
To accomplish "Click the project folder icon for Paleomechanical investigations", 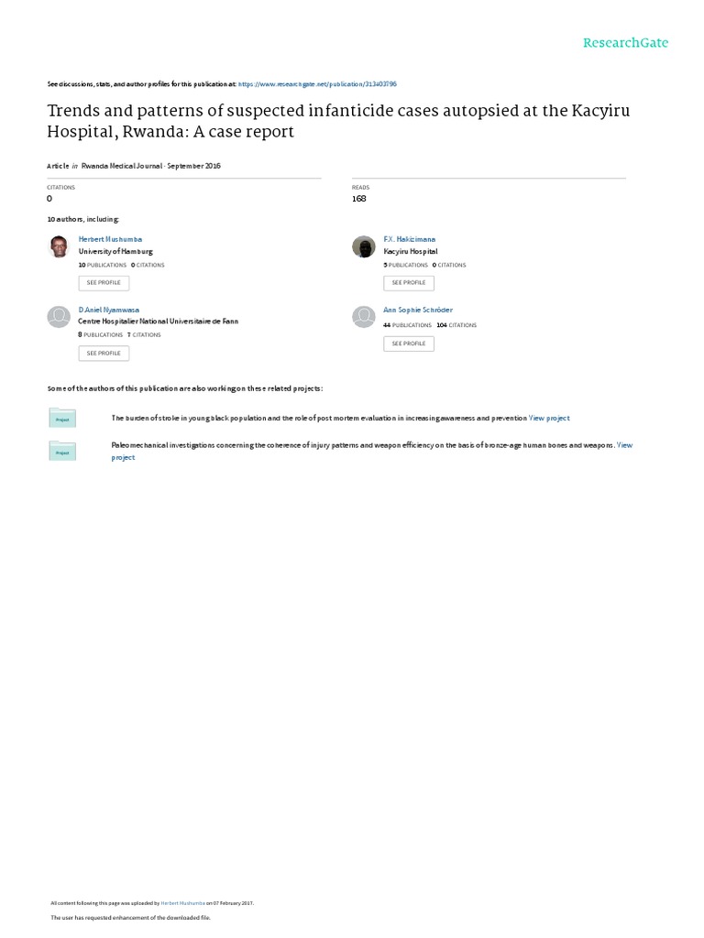I will (x=62, y=451).
